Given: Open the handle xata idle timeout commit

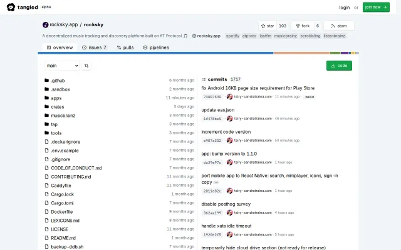Looking at the screenshot, I should point(226,226).
